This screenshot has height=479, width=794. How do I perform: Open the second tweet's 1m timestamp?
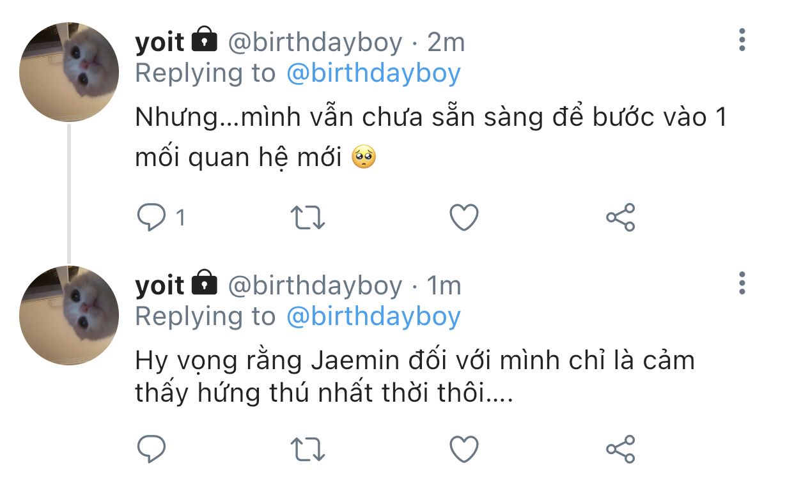point(444,285)
